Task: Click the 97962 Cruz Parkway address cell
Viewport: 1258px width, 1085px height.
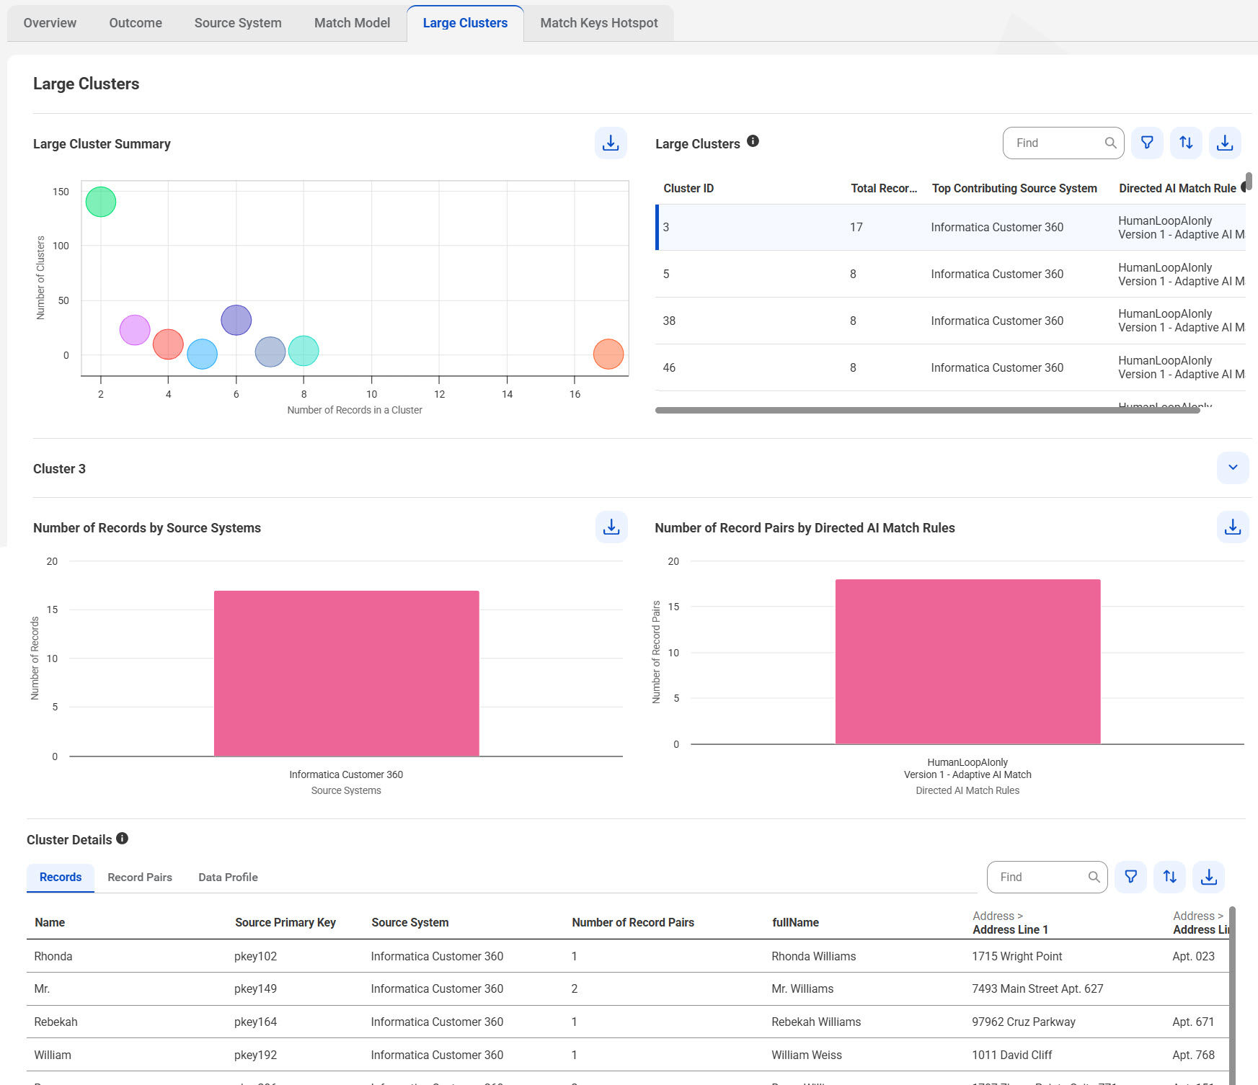Action: (1024, 1022)
